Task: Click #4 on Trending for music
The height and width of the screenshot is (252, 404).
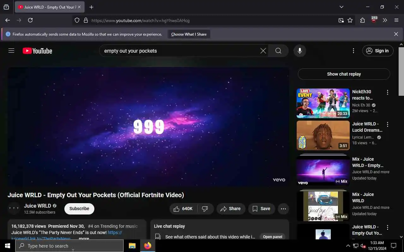Action: (x=113, y=226)
